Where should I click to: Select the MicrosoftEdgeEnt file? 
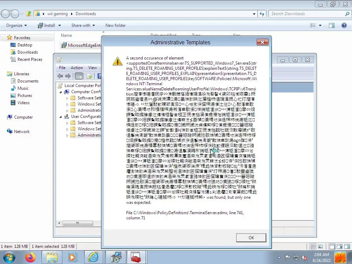(x=81, y=45)
